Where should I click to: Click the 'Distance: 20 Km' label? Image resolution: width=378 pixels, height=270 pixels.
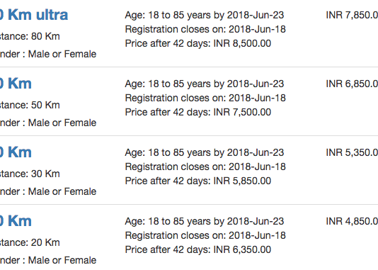point(30,243)
